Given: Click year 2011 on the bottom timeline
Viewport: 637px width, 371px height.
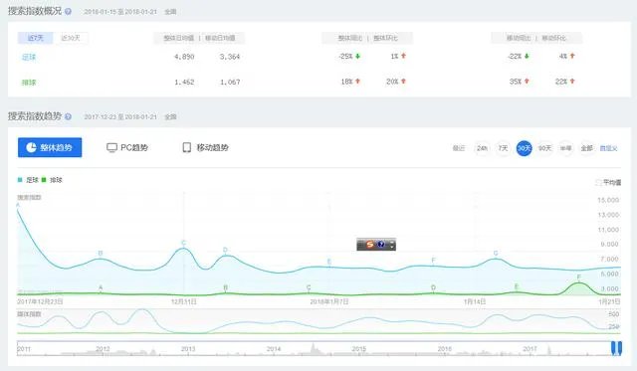Looking at the screenshot, I should (24, 349).
